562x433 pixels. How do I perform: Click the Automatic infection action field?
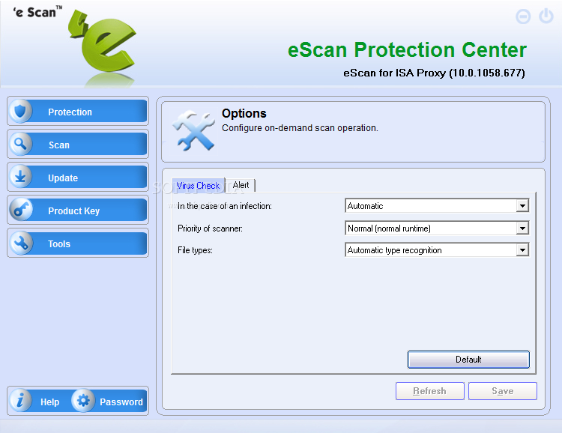click(x=437, y=206)
